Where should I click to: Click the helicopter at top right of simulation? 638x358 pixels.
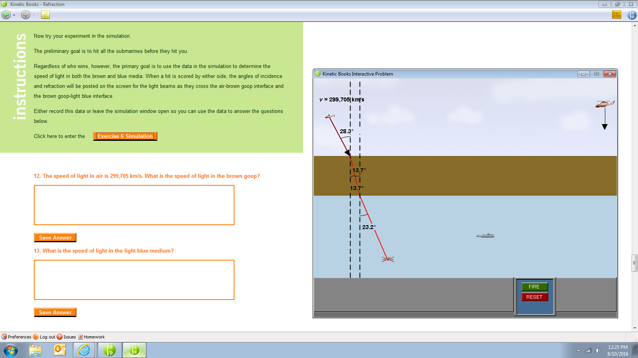[x=605, y=104]
